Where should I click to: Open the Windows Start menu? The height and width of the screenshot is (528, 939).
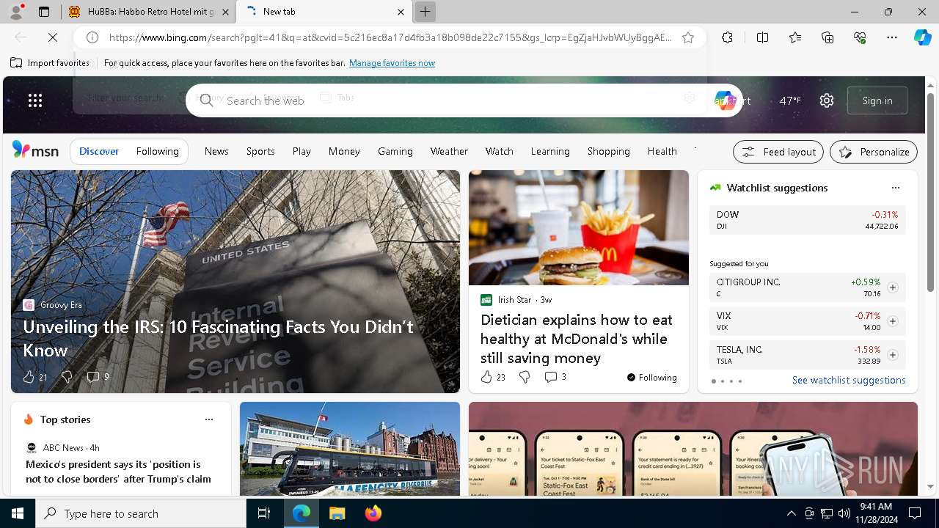tap(18, 513)
